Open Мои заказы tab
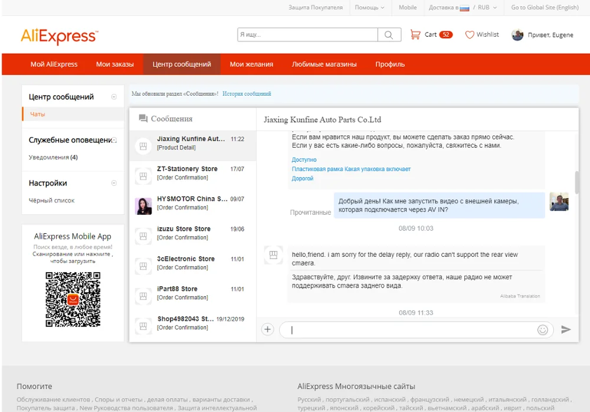This screenshot has width=590, height=412. pos(115,64)
